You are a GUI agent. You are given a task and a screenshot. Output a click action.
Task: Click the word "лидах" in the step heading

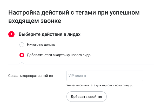click(x=74, y=34)
